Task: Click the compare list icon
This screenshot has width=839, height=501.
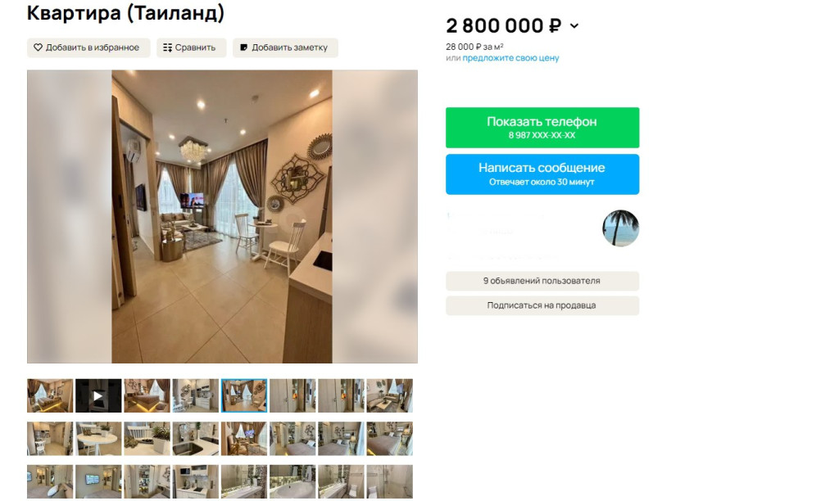Action: click(167, 47)
